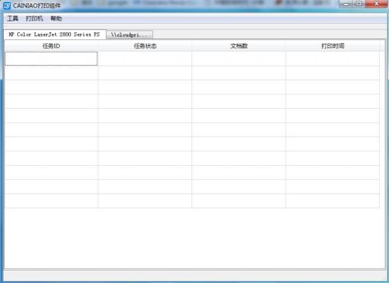Open the 帮助 menu
The height and width of the screenshot is (283, 389).
pyautogui.click(x=56, y=19)
